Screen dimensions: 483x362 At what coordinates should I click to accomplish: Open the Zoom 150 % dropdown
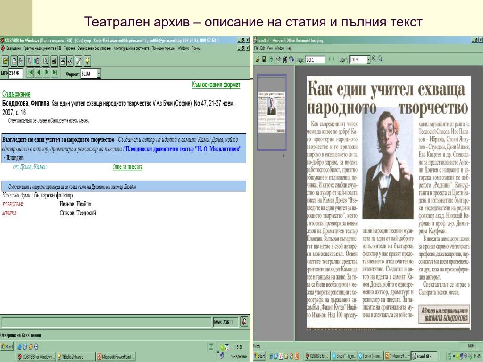click(368, 60)
